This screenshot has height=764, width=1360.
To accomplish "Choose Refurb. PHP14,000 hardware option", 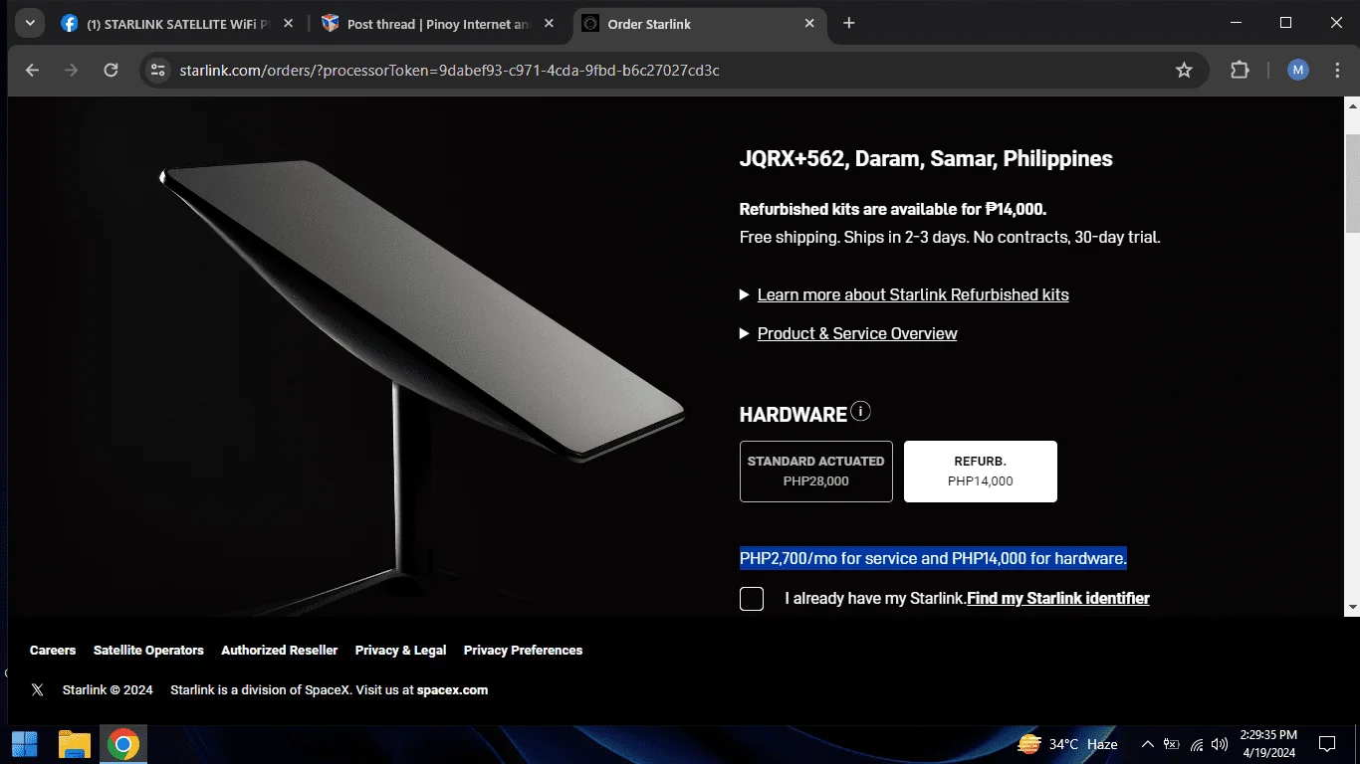I will point(981,472).
